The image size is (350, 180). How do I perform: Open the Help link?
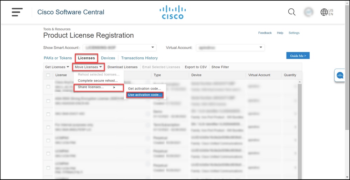coord(280,33)
